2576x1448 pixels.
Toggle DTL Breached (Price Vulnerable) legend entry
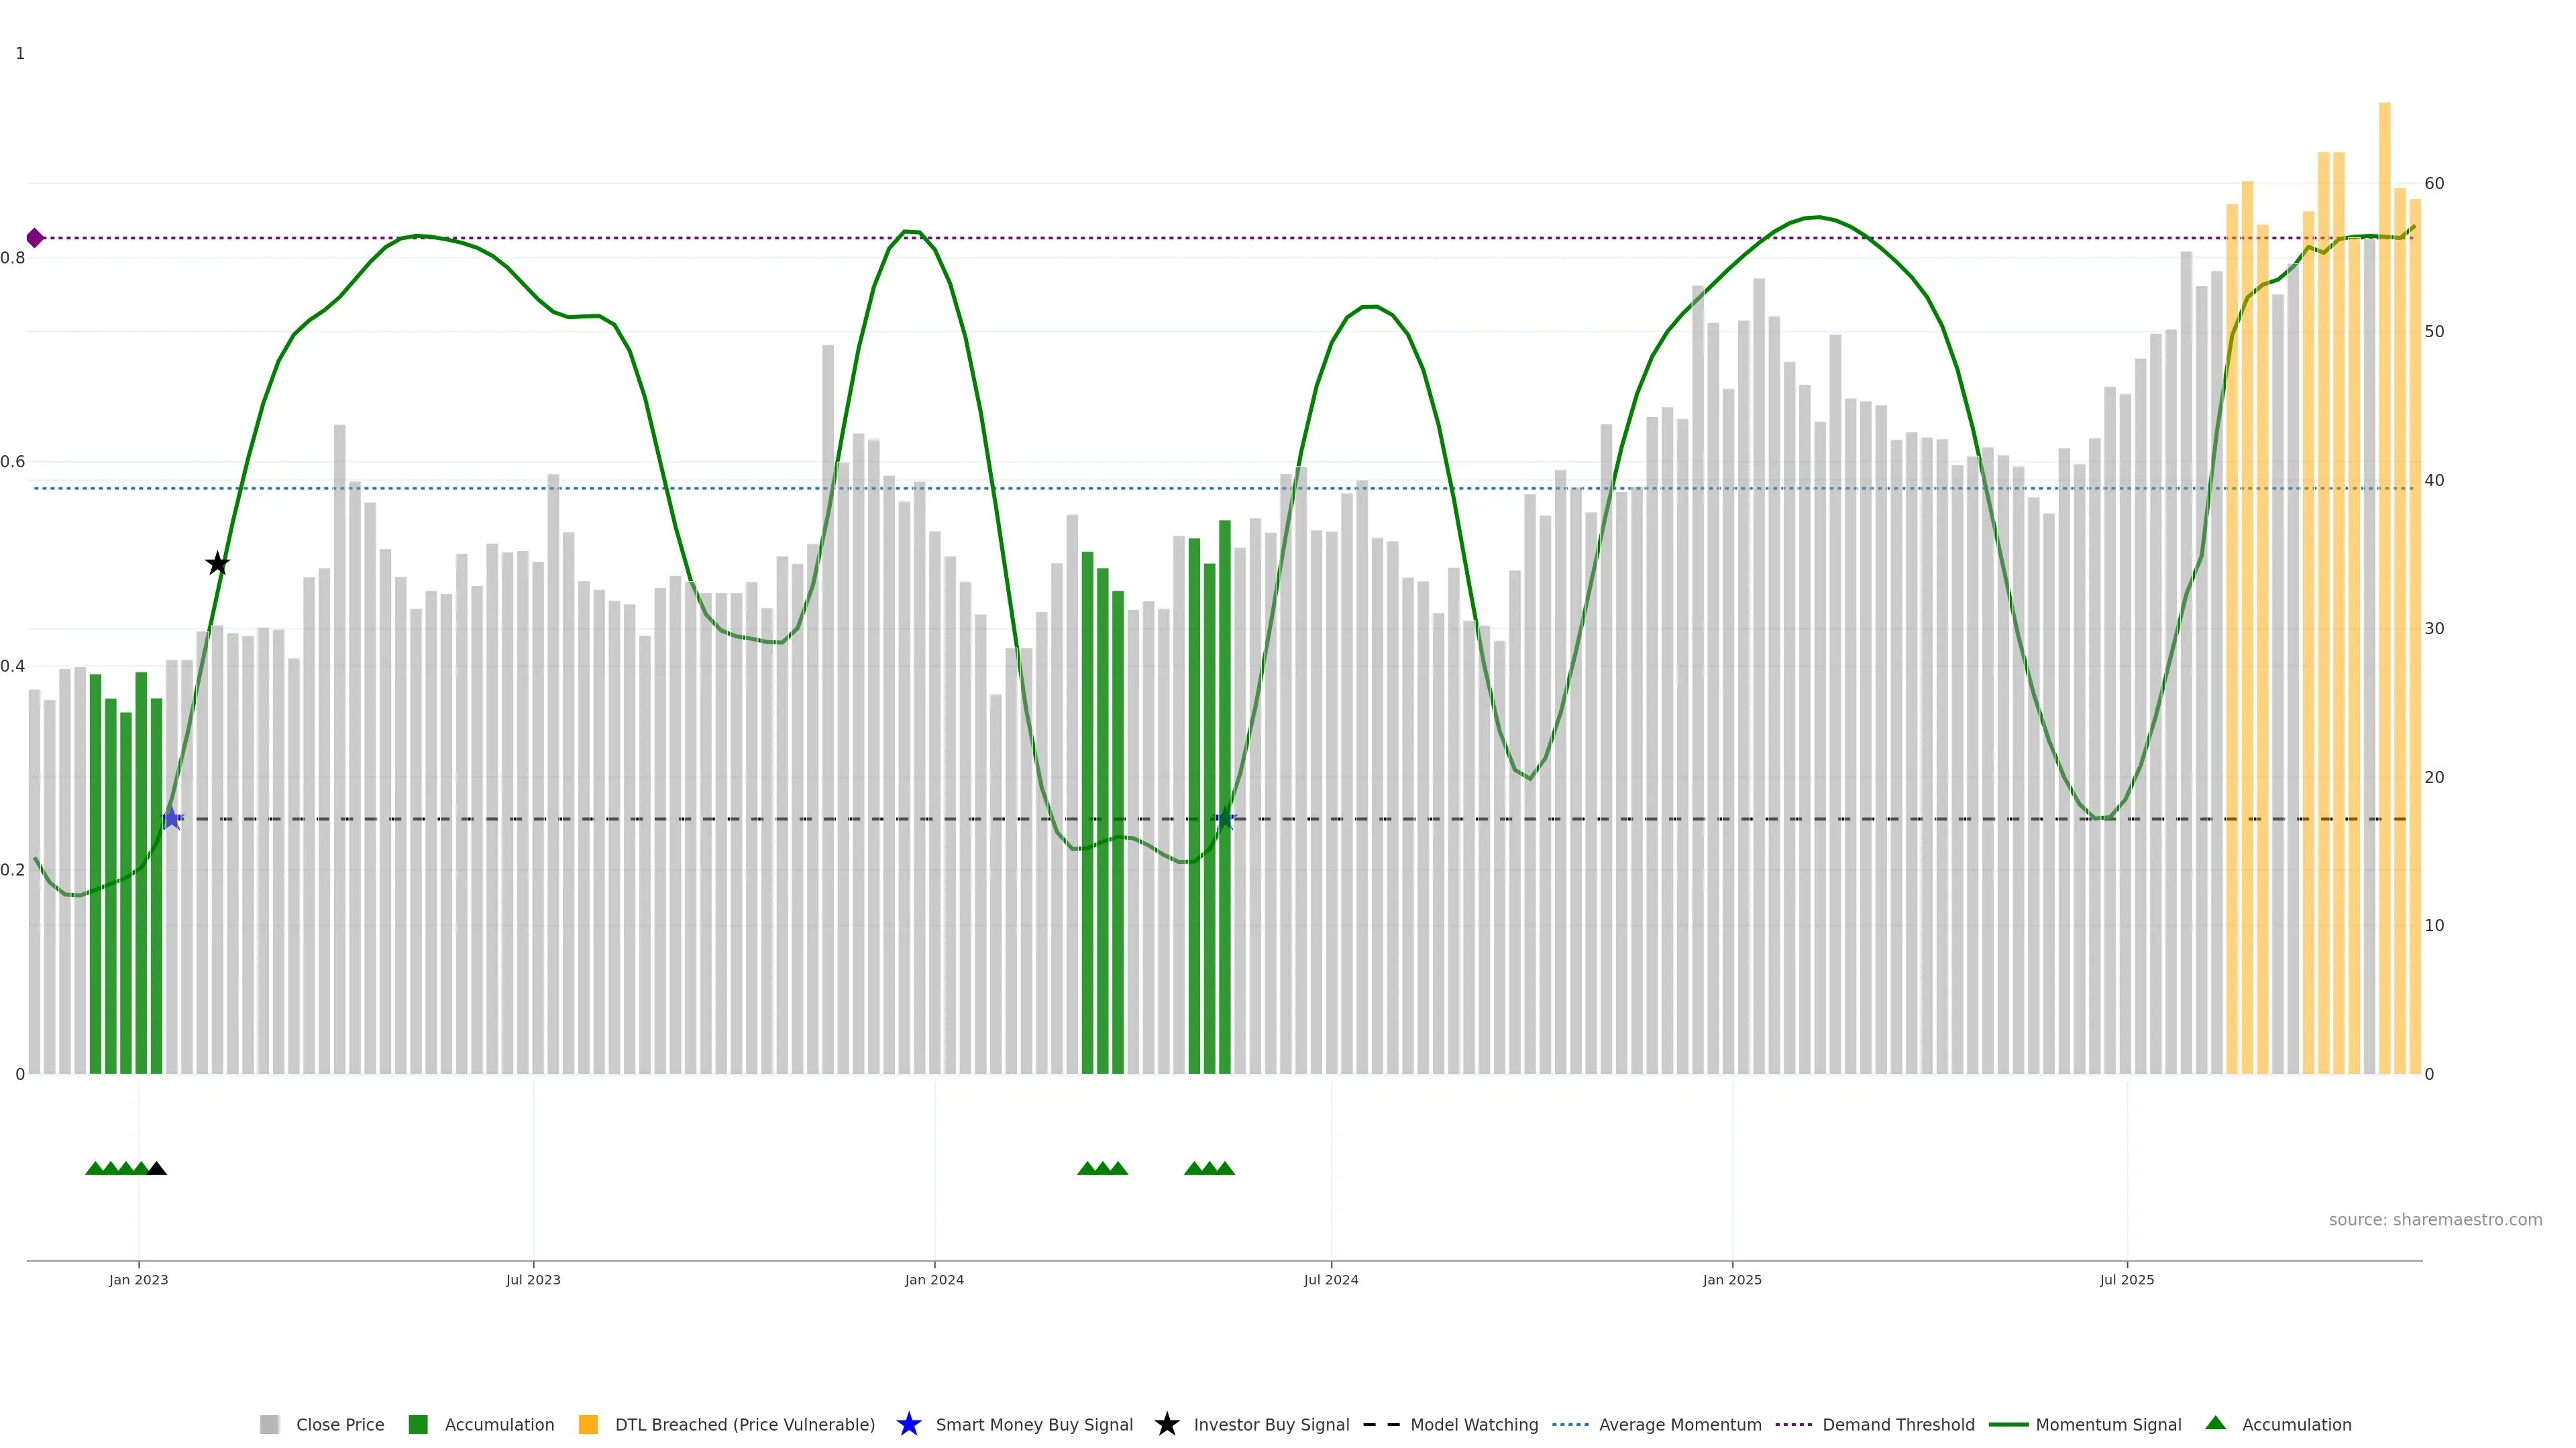[x=744, y=1425]
